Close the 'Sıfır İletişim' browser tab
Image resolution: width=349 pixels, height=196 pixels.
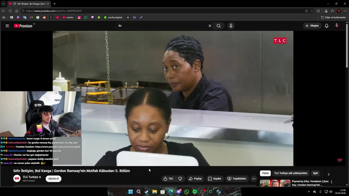click(48, 4)
